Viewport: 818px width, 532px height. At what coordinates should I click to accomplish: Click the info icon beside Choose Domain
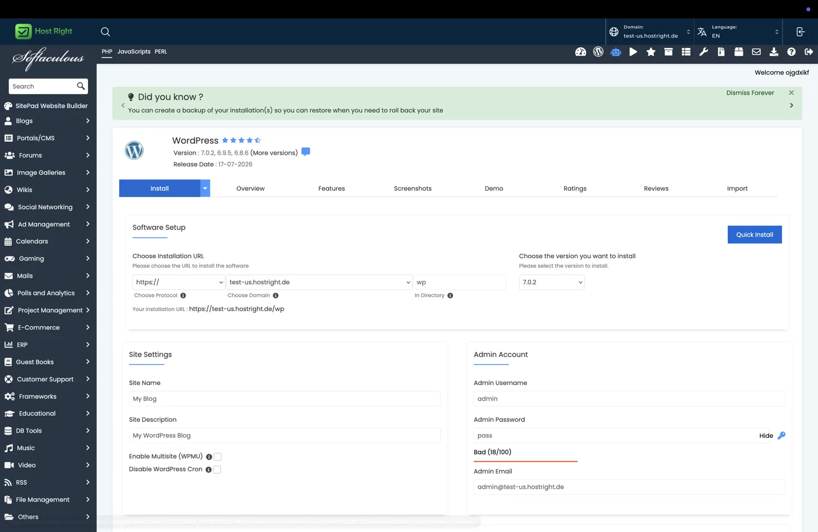pyautogui.click(x=275, y=295)
